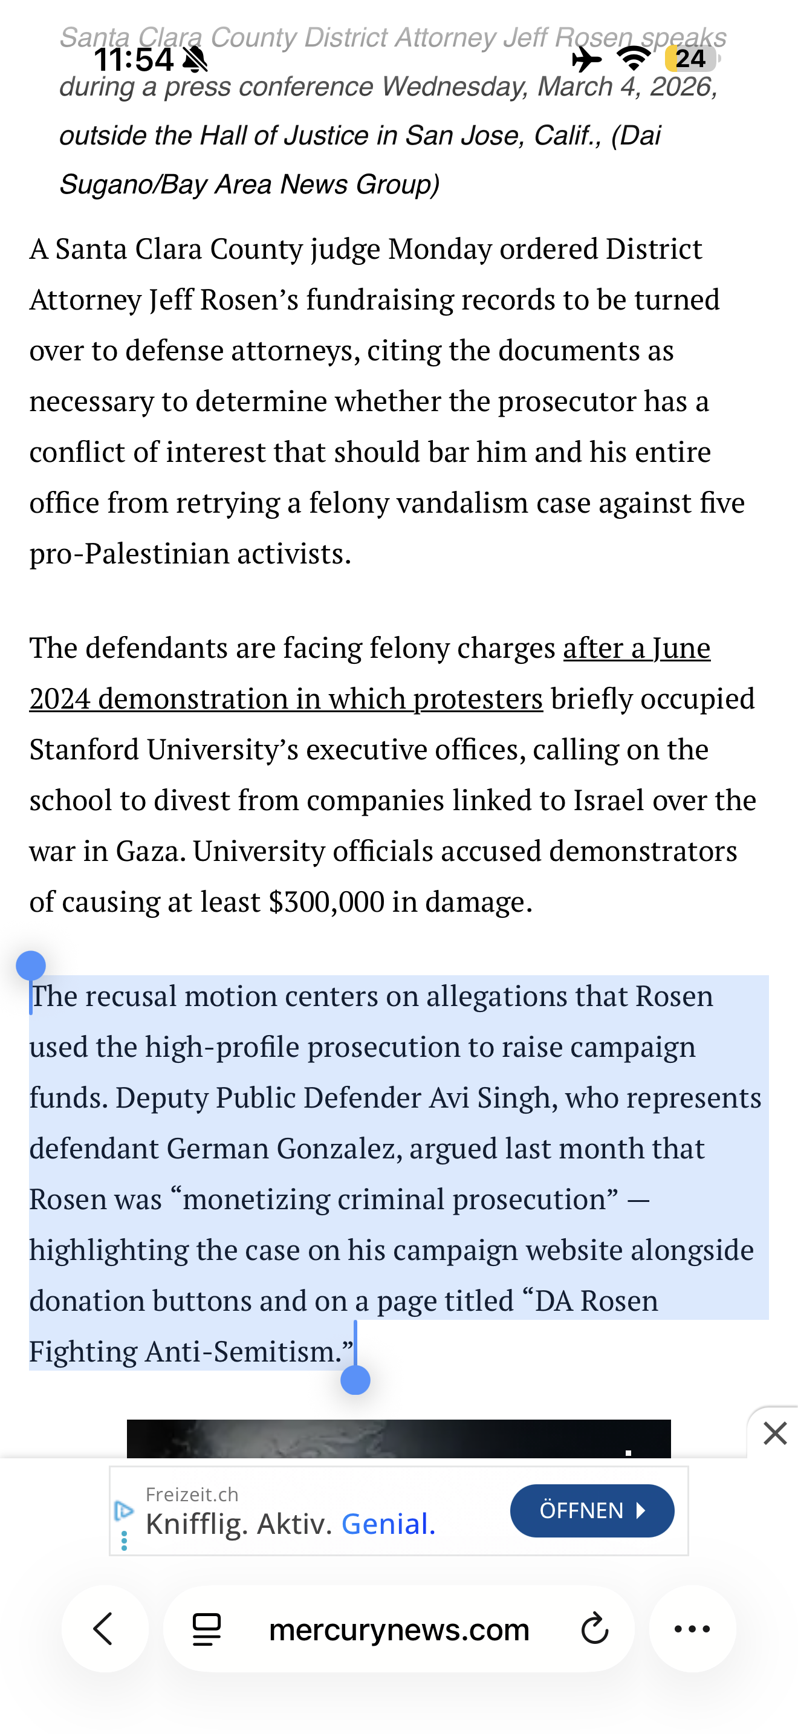Viewport: 798px width, 1734px height.
Task: Open the page settings reader icon
Action: [x=207, y=1629]
